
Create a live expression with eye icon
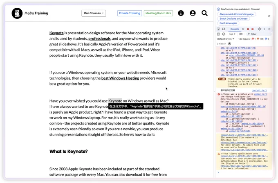[x=241, y=34]
